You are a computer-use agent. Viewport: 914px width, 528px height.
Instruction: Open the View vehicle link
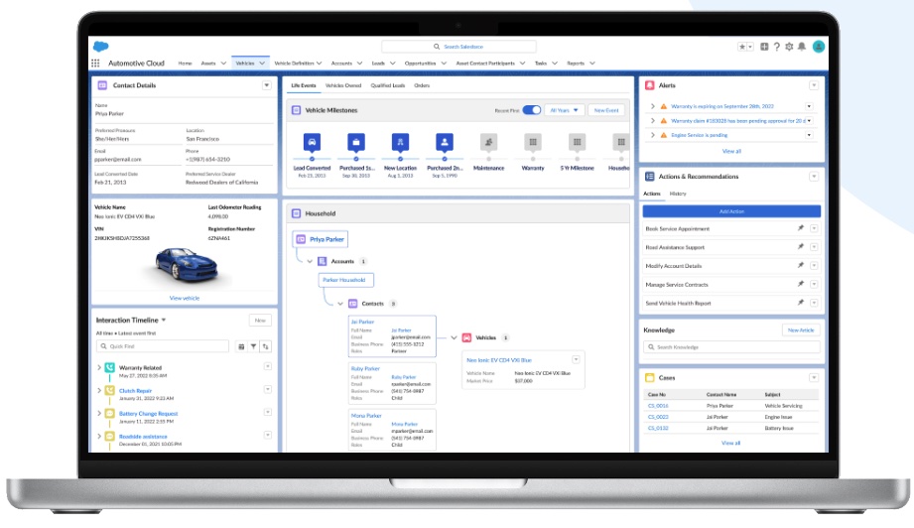(x=184, y=298)
